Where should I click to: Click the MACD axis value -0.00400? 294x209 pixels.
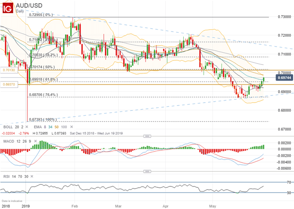(284, 162)
